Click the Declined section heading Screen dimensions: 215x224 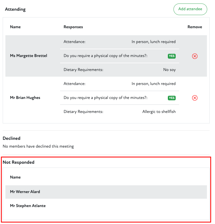[12, 138]
